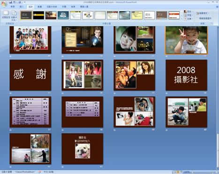This screenshot has height=174, width=219.
Task: Open the Background Styles dropdown
Action: pyautogui.click(x=203, y=14)
